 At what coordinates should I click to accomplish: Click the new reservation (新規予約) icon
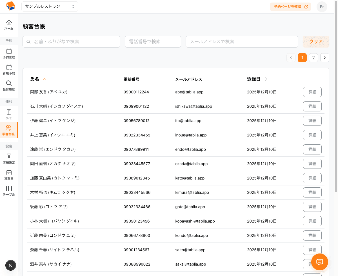(9, 68)
